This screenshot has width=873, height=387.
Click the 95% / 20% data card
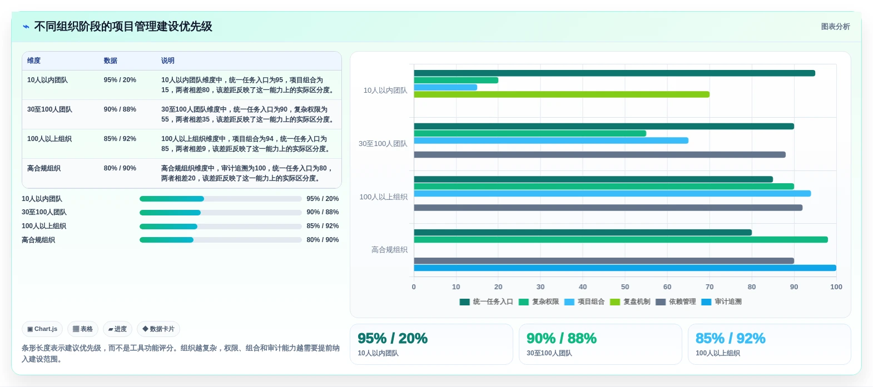click(x=431, y=344)
